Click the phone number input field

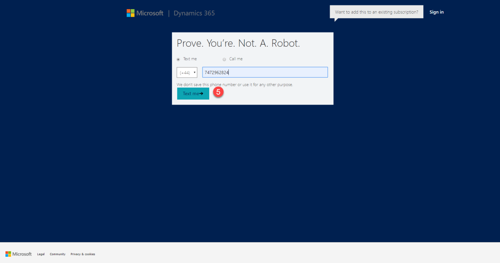(x=265, y=72)
